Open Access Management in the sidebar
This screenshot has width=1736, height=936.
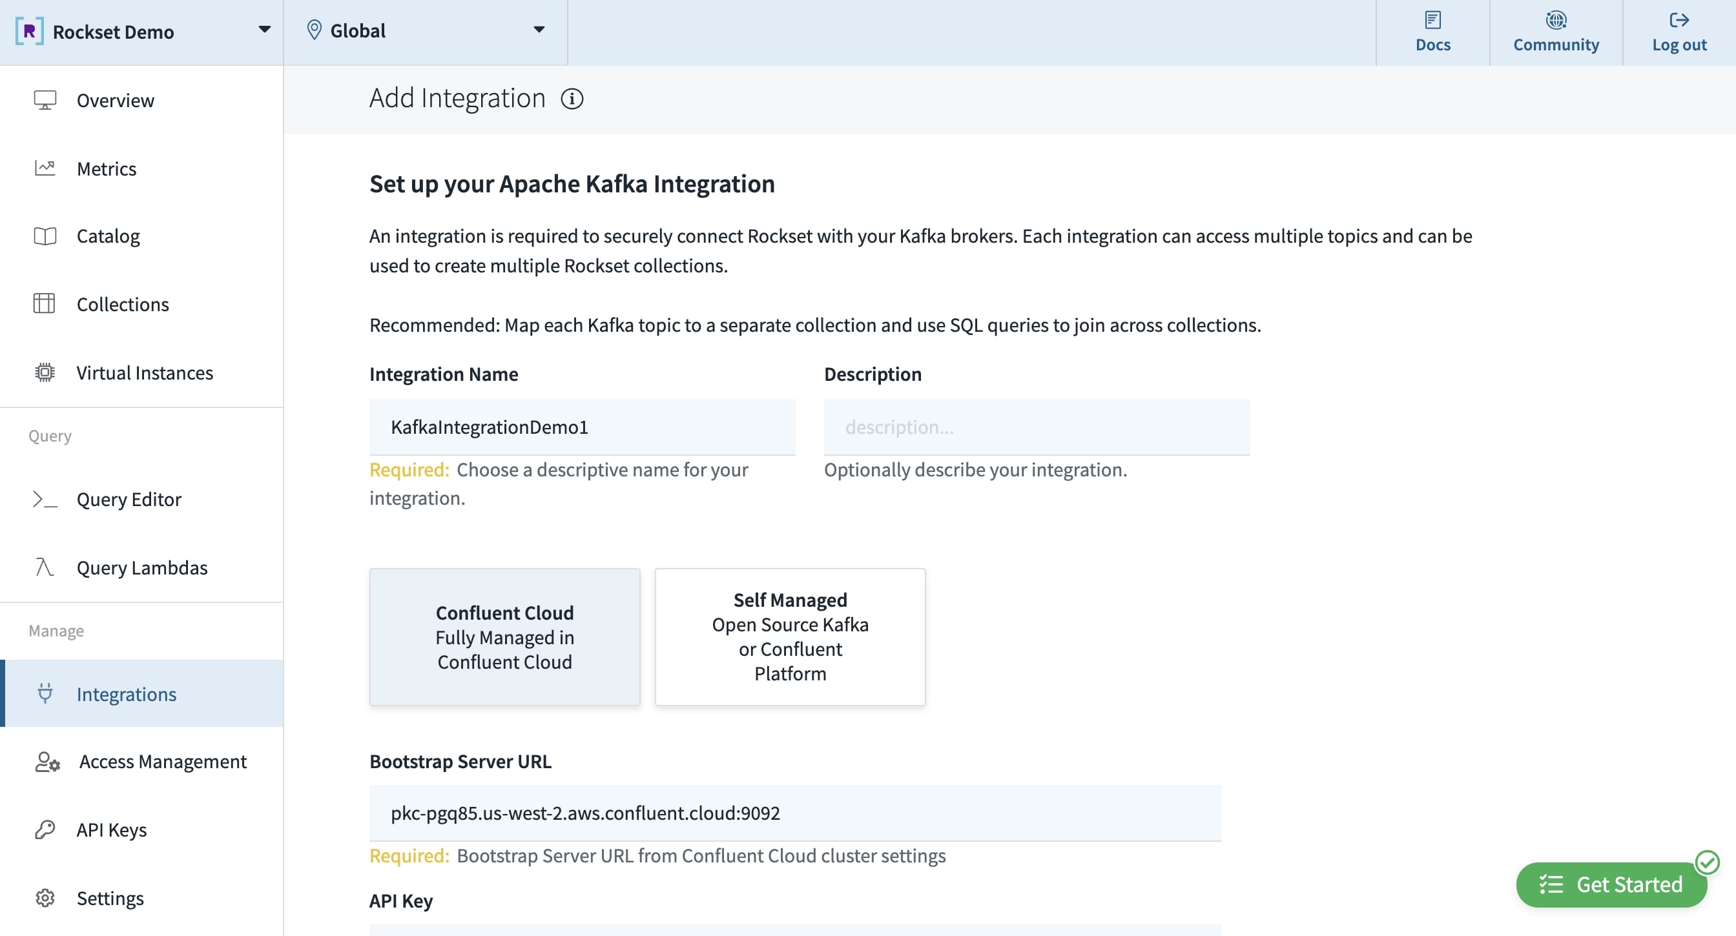click(162, 761)
